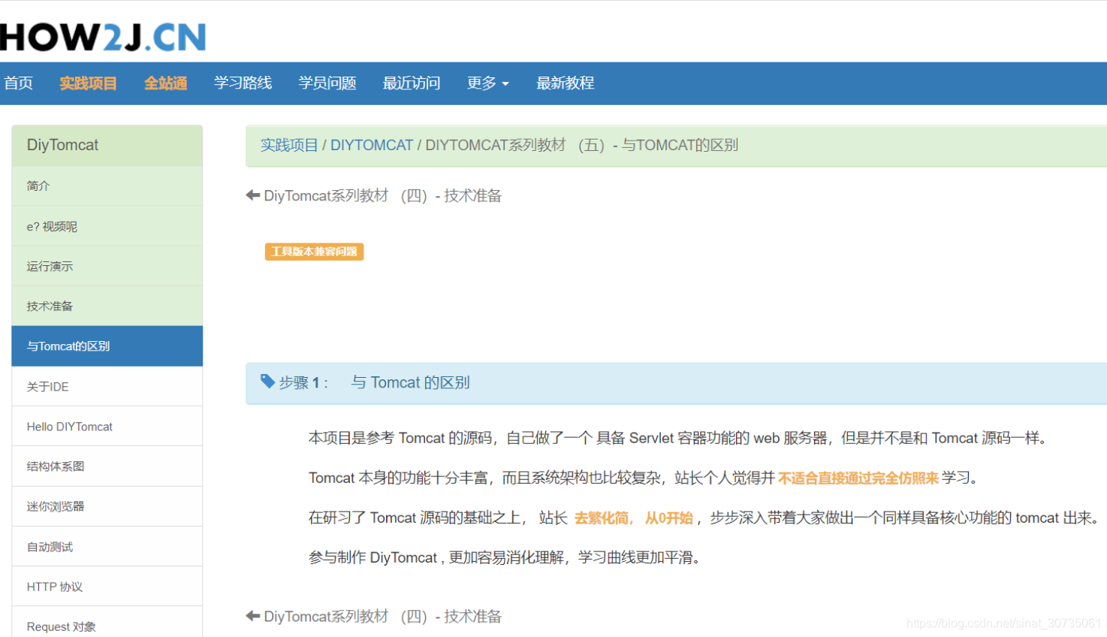Select 结构体系图 in the sidebar
Image resolution: width=1107 pixels, height=637 pixels.
107,466
